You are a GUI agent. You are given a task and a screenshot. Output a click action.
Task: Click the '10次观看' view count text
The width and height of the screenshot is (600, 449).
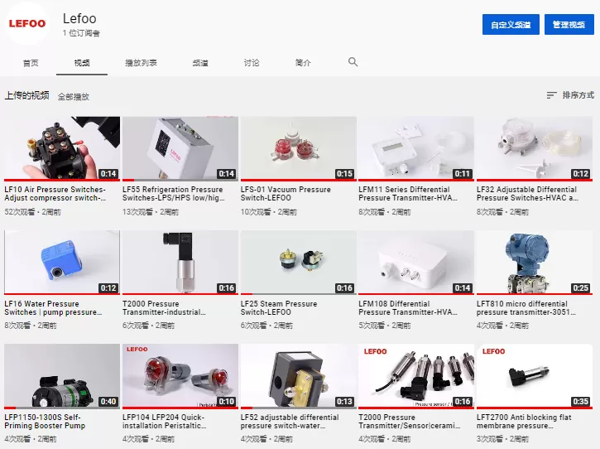coord(256,211)
